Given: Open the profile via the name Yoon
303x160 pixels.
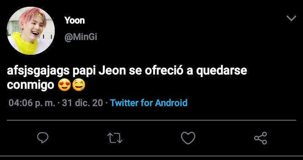Looking at the screenshot, I should tap(74, 20).
